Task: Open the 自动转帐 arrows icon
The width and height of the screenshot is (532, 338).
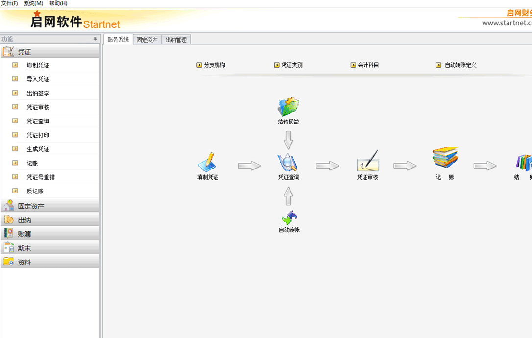Action: (x=289, y=217)
